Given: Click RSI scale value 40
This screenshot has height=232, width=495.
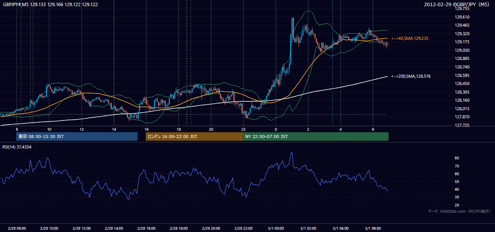Looking at the screenshot, I should (457, 189).
